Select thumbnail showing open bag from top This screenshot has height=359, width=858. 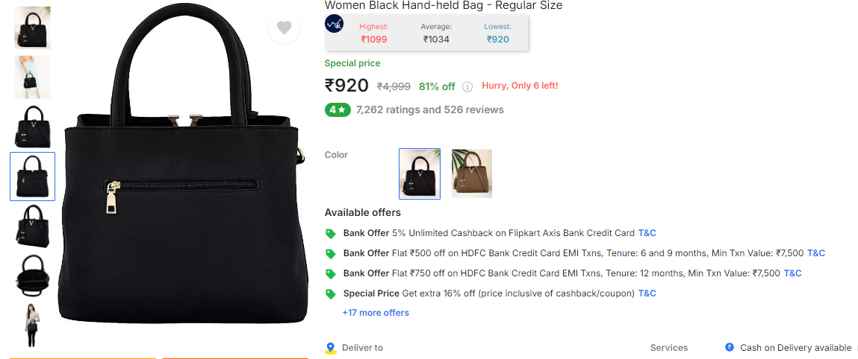(x=32, y=276)
